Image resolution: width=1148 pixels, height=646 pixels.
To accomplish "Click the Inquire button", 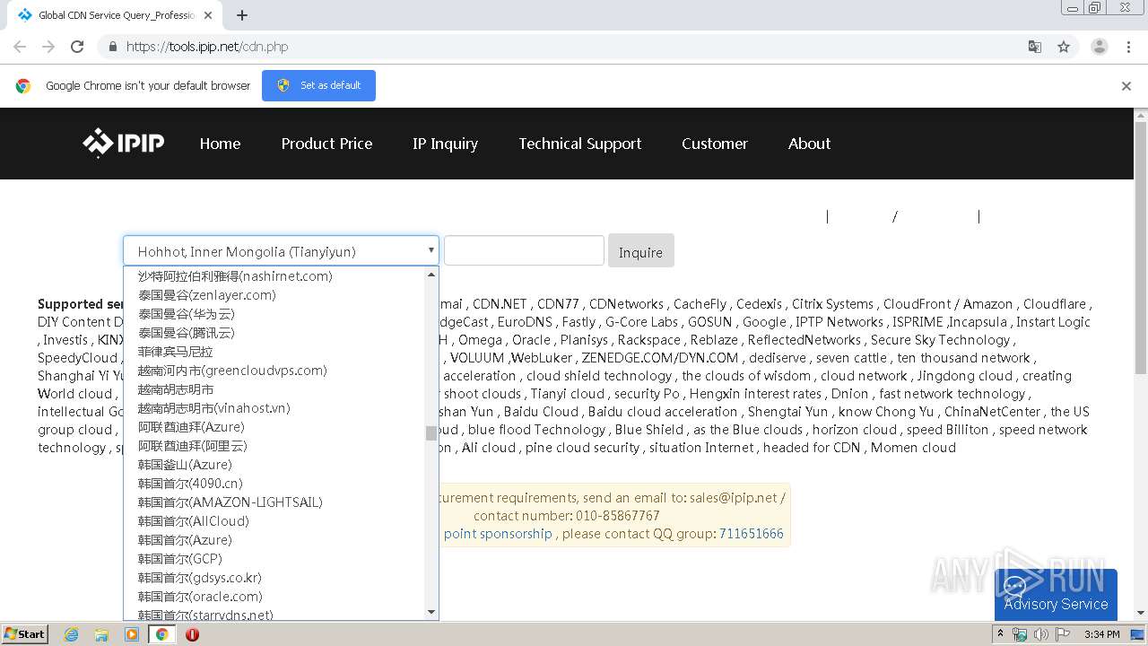I will click(640, 252).
